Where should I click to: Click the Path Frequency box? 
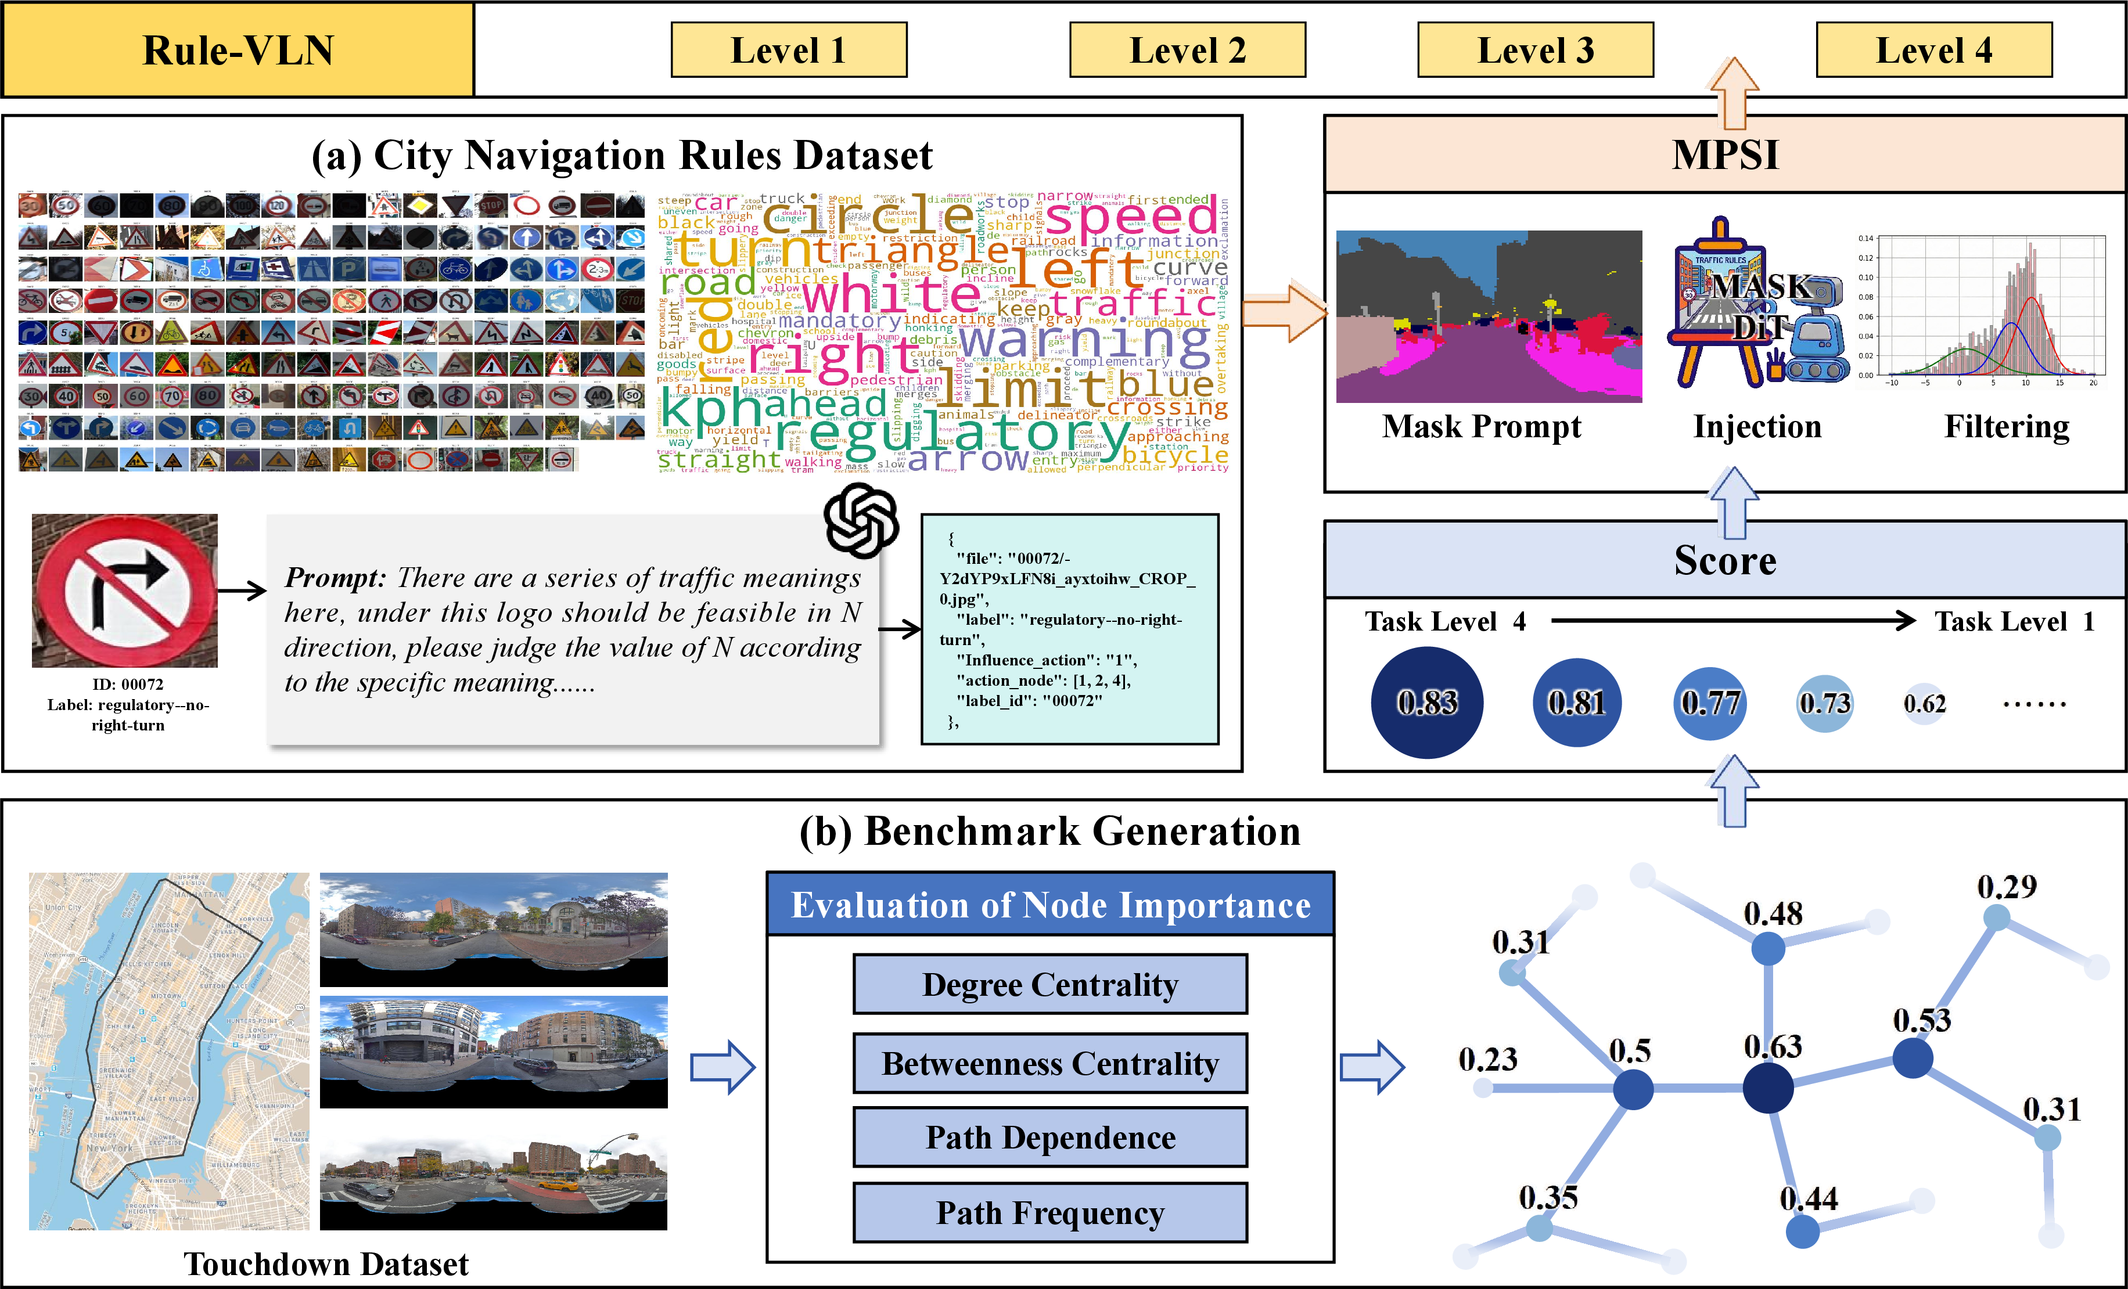pyautogui.click(x=1050, y=1212)
